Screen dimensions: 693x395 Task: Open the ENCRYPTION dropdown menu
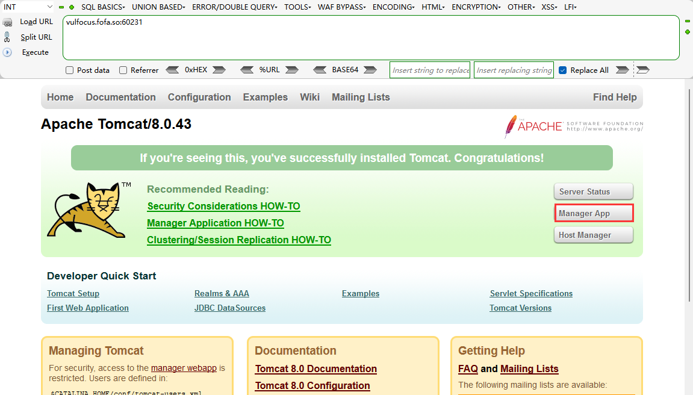pos(476,7)
